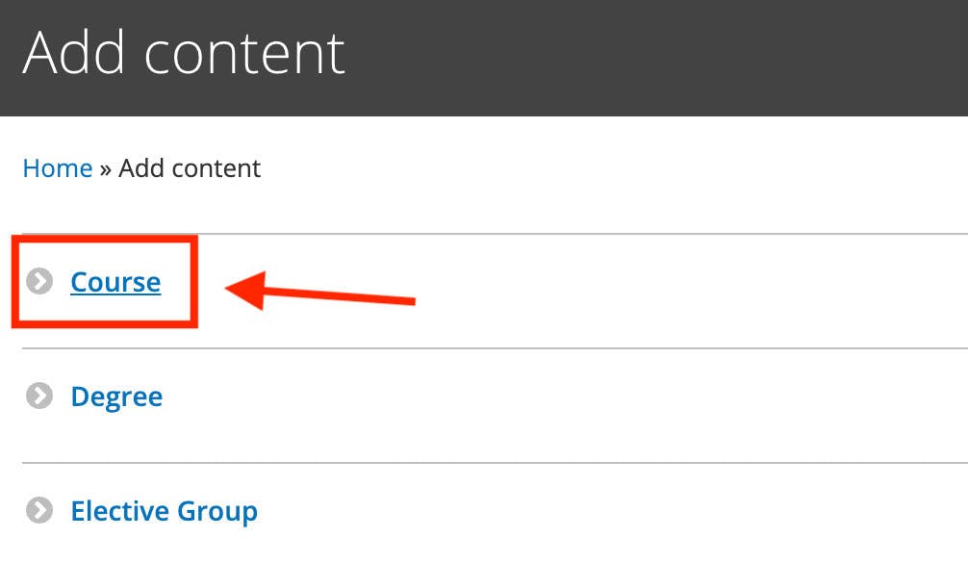The height and width of the screenshot is (588, 968).
Task: Expand the Elective Group row chevron
Action: pyautogui.click(x=39, y=510)
